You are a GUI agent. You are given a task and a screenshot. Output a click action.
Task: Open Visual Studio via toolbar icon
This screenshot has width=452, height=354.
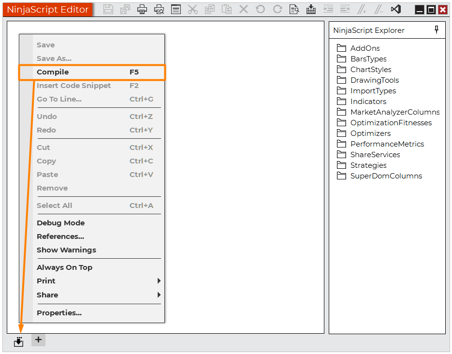396,9
